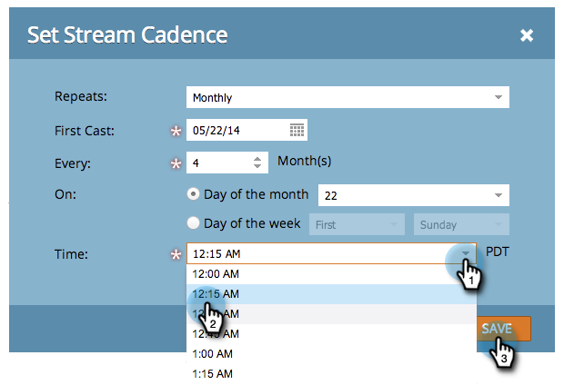The height and width of the screenshot is (385, 564).
Task: Click the Save button
Action: (x=497, y=328)
